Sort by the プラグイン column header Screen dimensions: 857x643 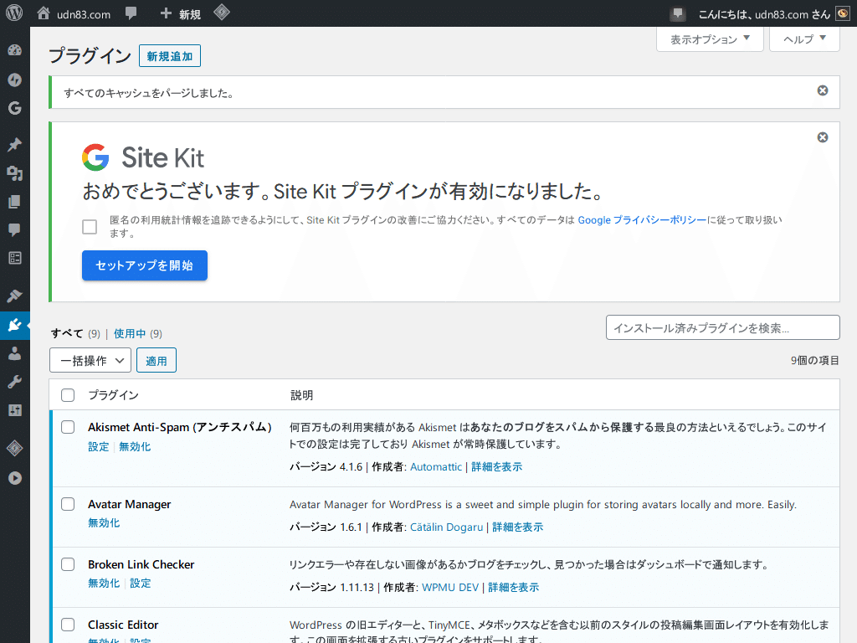114,395
